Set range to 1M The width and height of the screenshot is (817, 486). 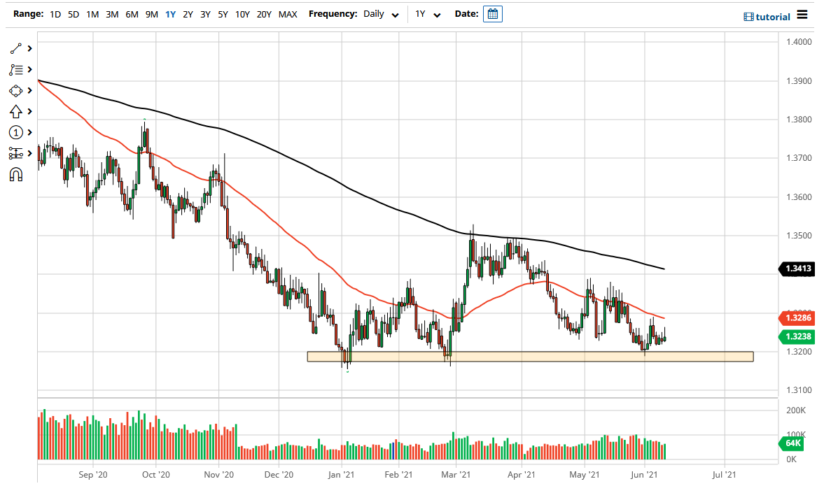tap(92, 15)
